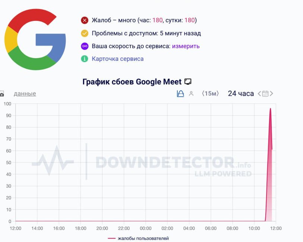303x242 pixels.
Task: Open the 'Карточка сервиса' link
Action: coord(117,59)
